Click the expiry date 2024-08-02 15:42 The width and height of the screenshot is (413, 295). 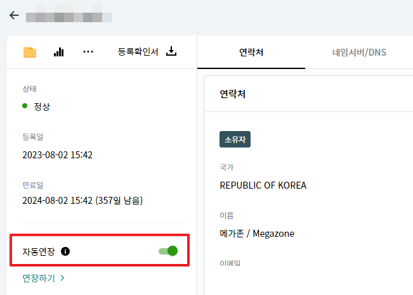tap(57, 201)
